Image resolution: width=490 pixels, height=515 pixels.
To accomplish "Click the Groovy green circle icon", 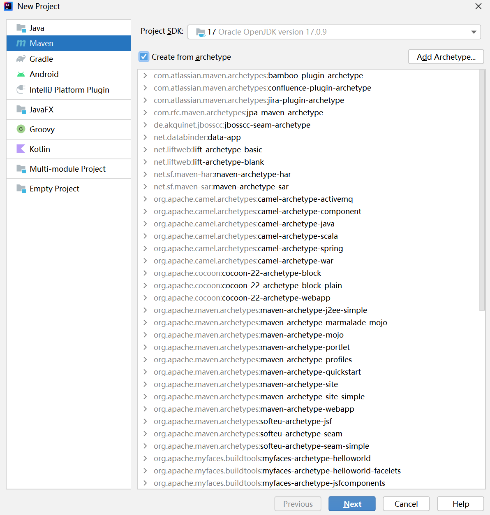I will tap(21, 129).
